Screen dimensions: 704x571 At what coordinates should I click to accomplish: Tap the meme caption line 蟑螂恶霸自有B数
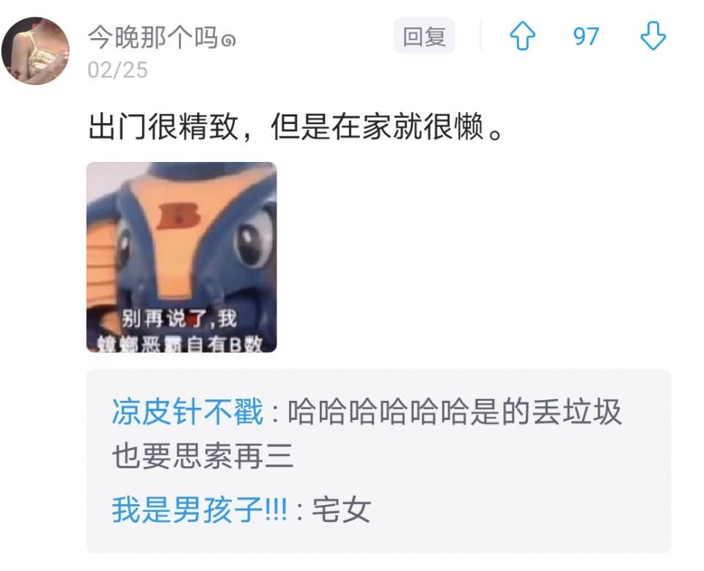click(x=180, y=344)
